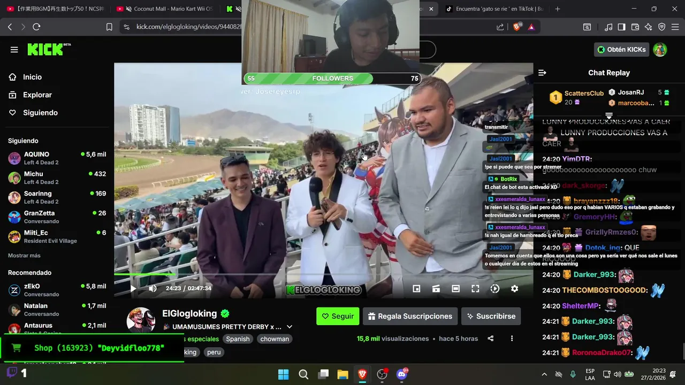This screenshot has width=685, height=385.
Task: Open Discord from the taskbar
Action: click(x=401, y=374)
